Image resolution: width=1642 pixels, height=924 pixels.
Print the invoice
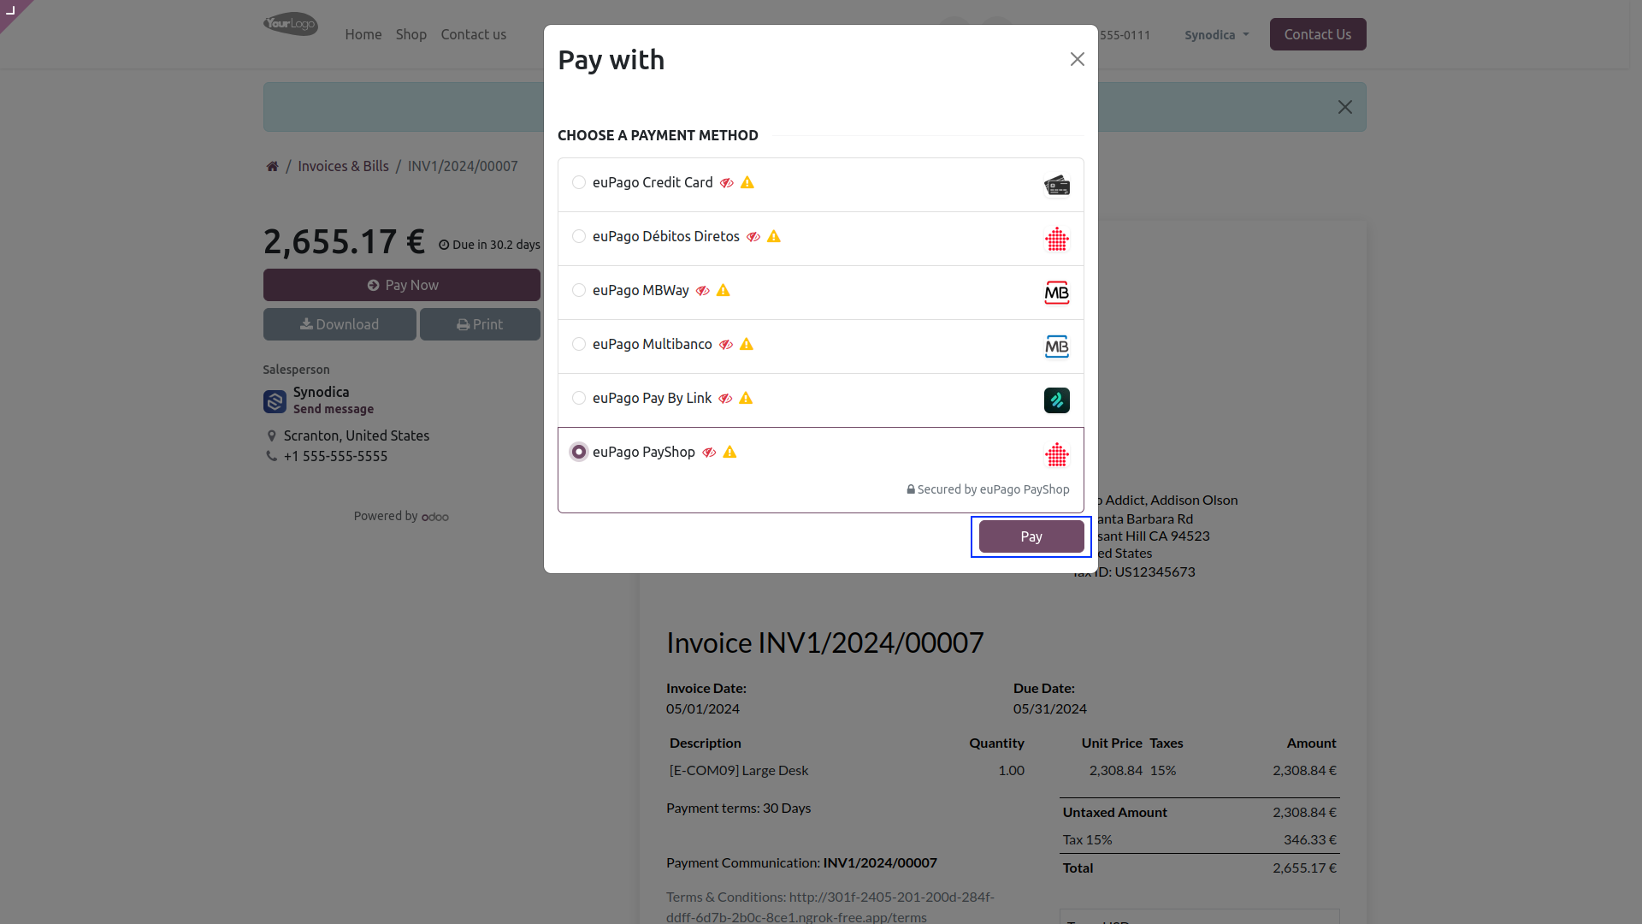(x=480, y=324)
